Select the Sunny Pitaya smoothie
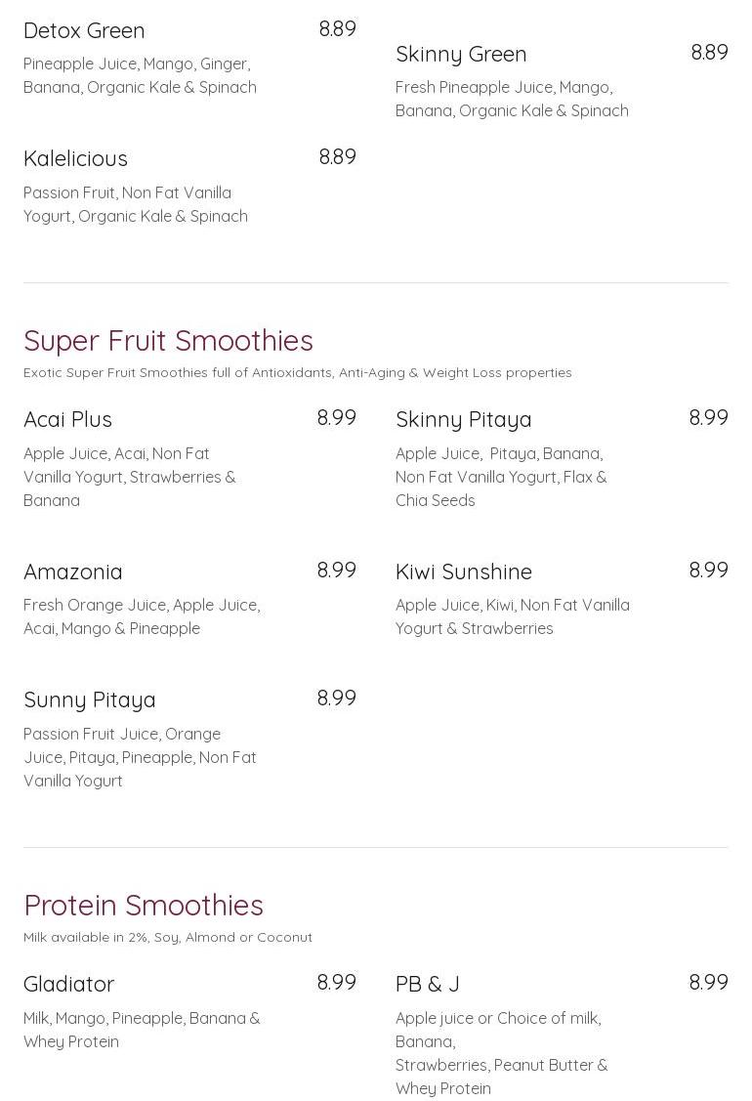The height and width of the screenshot is (1101, 752). [90, 699]
